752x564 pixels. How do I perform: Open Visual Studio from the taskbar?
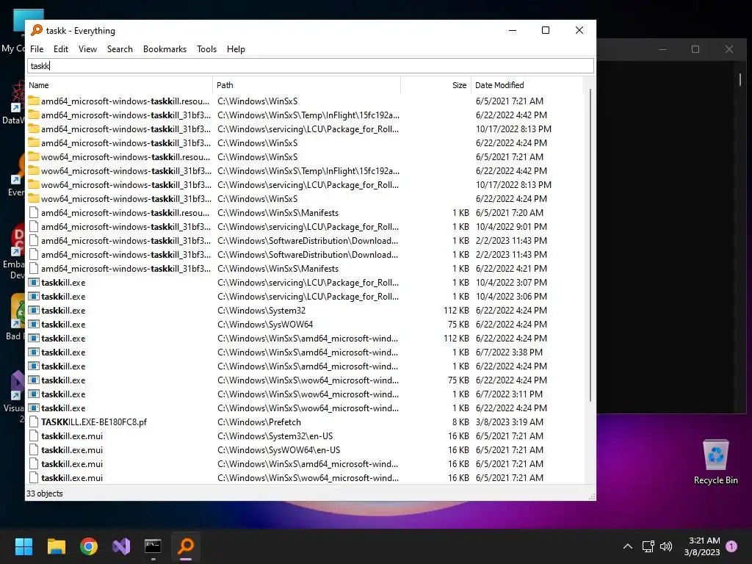121,546
